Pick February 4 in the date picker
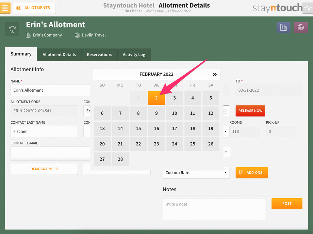 pos(193,98)
